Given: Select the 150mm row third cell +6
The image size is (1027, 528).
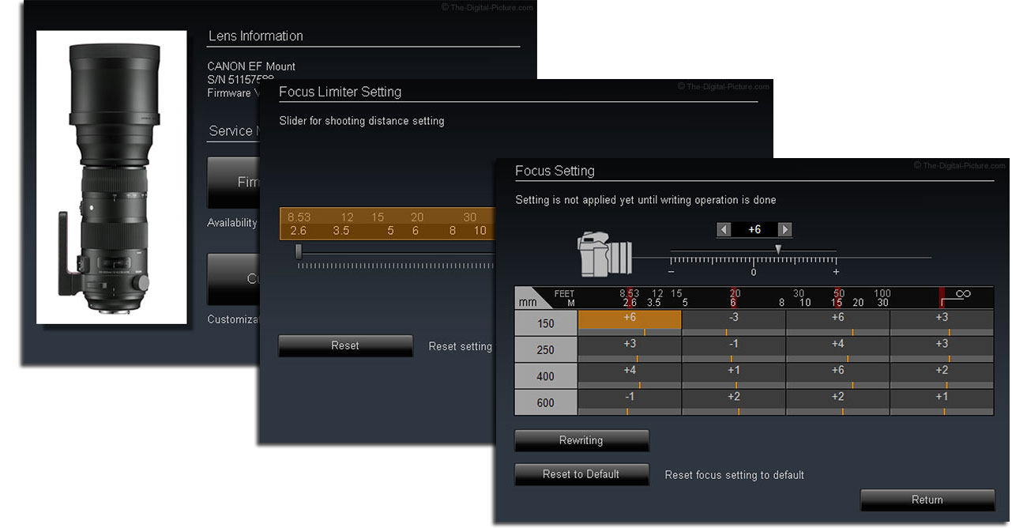Looking at the screenshot, I should tap(837, 322).
